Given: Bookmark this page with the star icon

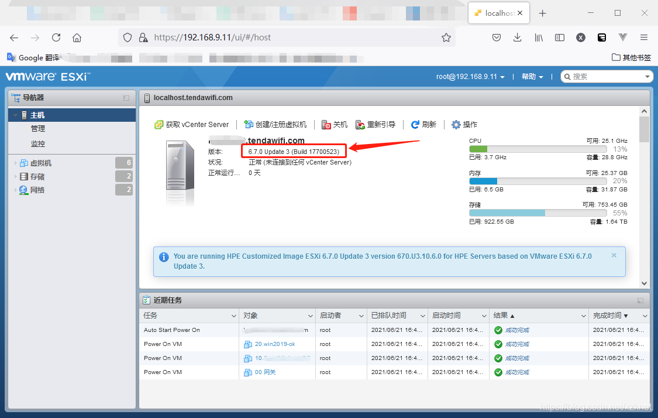Looking at the screenshot, I should tap(446, 37).
